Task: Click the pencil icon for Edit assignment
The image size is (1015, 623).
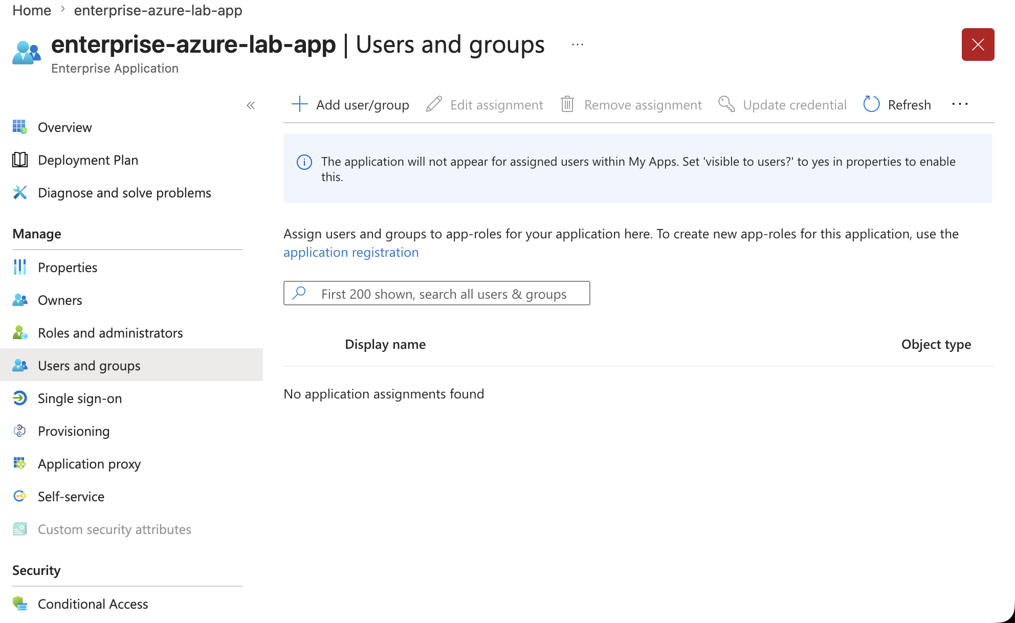Action: point(434,104)
